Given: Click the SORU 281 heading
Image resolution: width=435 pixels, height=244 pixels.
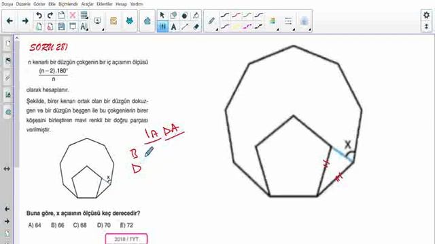Looking at the screenshot, I should 48,47.
